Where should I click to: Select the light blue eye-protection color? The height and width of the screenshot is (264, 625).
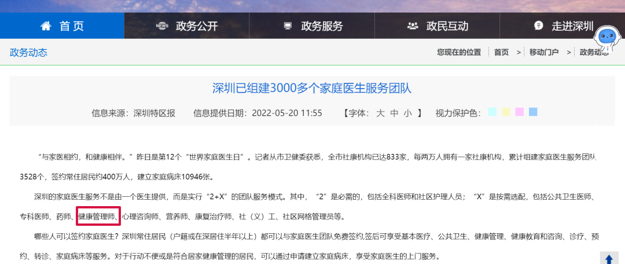533,112
